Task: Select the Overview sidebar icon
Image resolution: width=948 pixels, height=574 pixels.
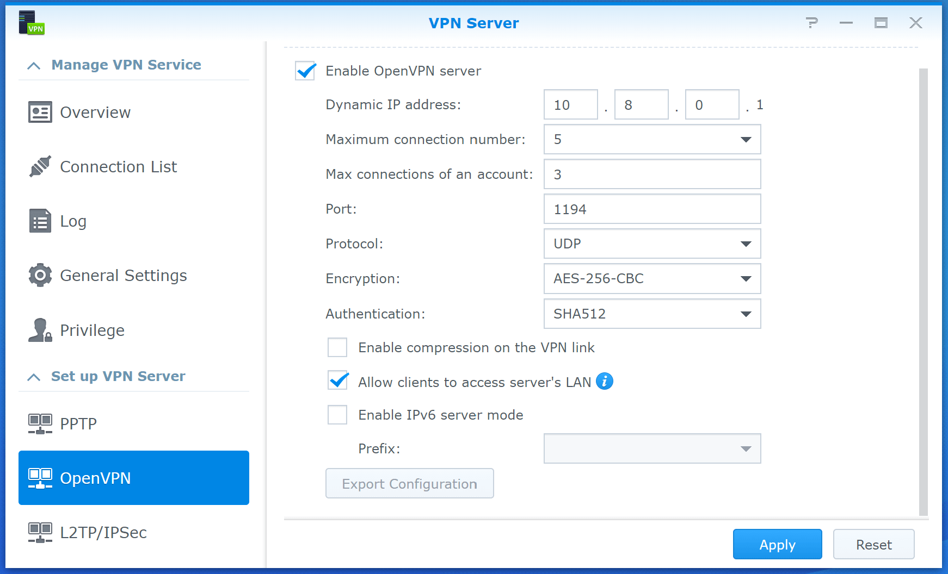Action: point(39,112)
